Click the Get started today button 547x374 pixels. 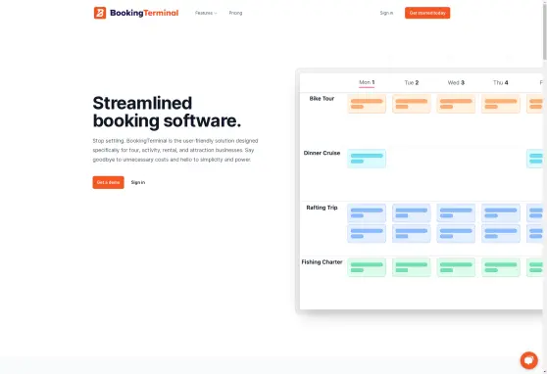pos(427,13)
